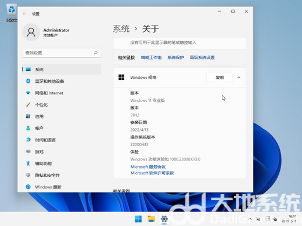
Task: Click the Administrator account name
Action: [x=56, y=30]
